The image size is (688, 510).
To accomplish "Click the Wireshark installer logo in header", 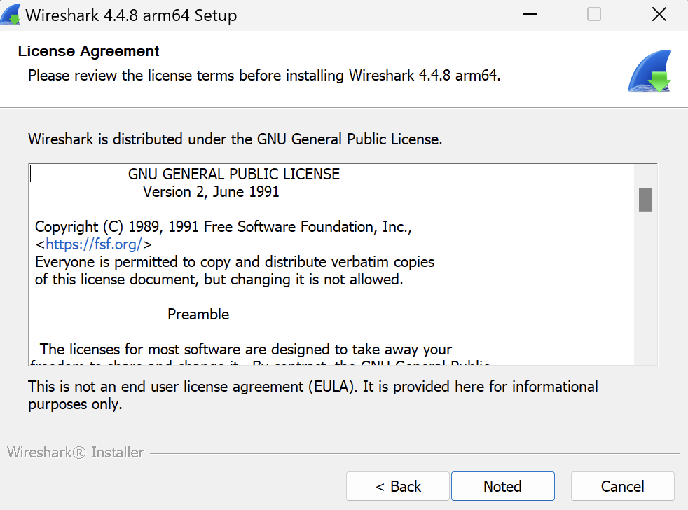I will coord(649,71).
